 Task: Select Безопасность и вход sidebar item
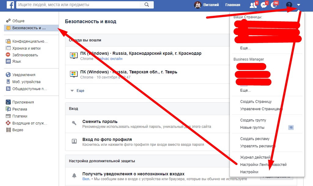click(x=31, y=28)
